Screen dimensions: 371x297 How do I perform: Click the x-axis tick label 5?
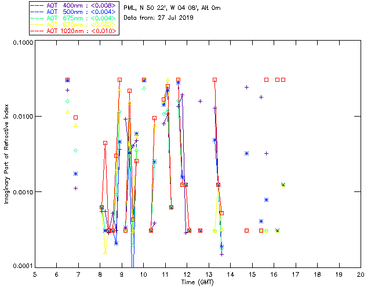point(35,274)
